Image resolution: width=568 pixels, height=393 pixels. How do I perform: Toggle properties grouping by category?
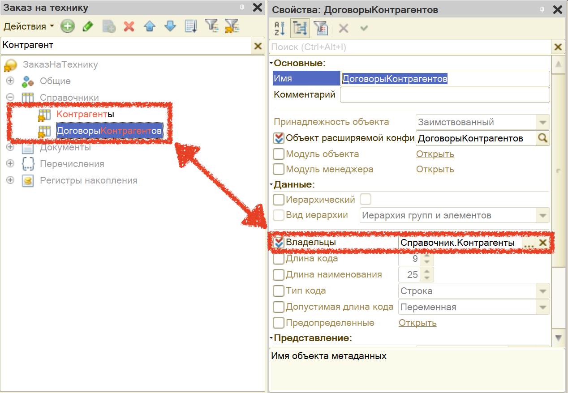tap(300, 28)
